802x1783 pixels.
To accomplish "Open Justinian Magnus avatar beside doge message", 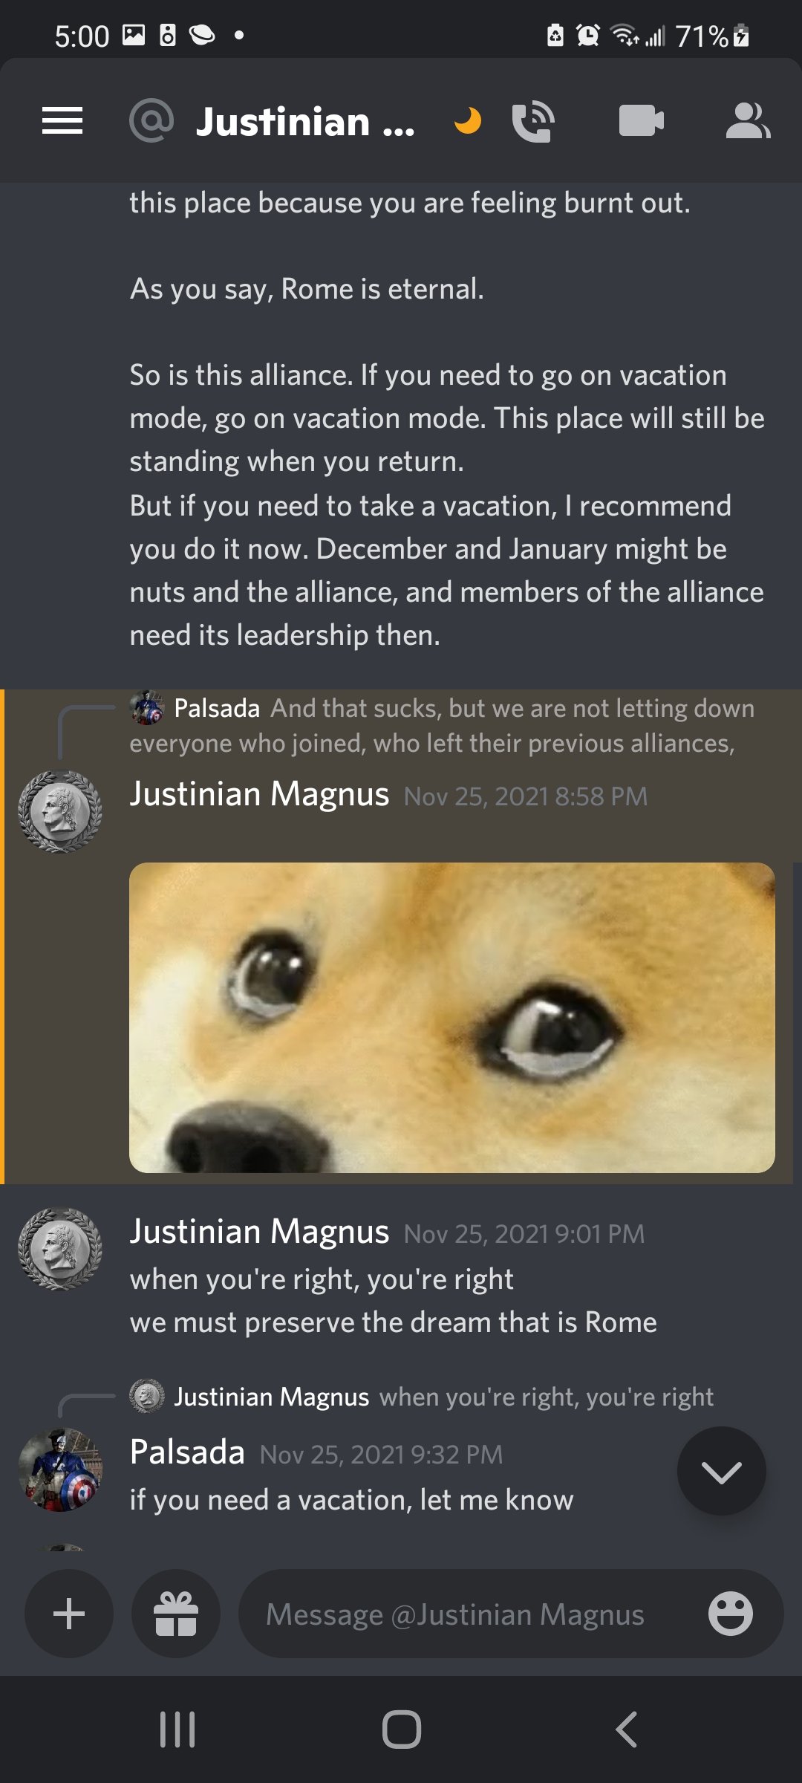I will click(59, 812).
